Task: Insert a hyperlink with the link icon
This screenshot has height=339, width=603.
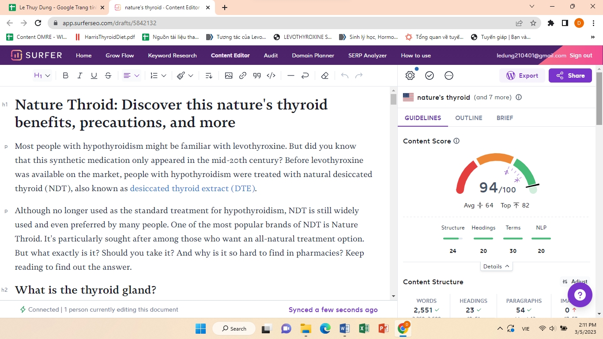Action: pyautogui.click(x=243, y=75)
